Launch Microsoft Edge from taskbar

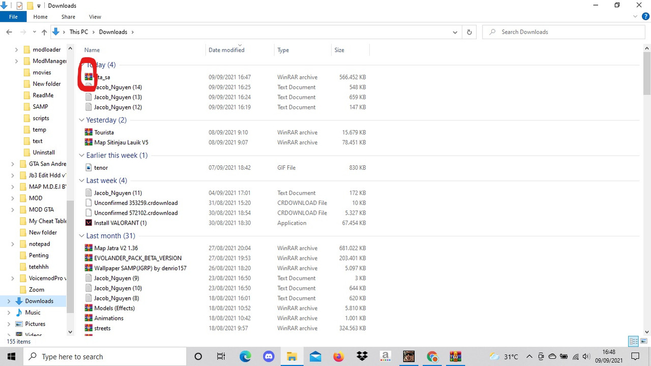(x=245, y=356)
